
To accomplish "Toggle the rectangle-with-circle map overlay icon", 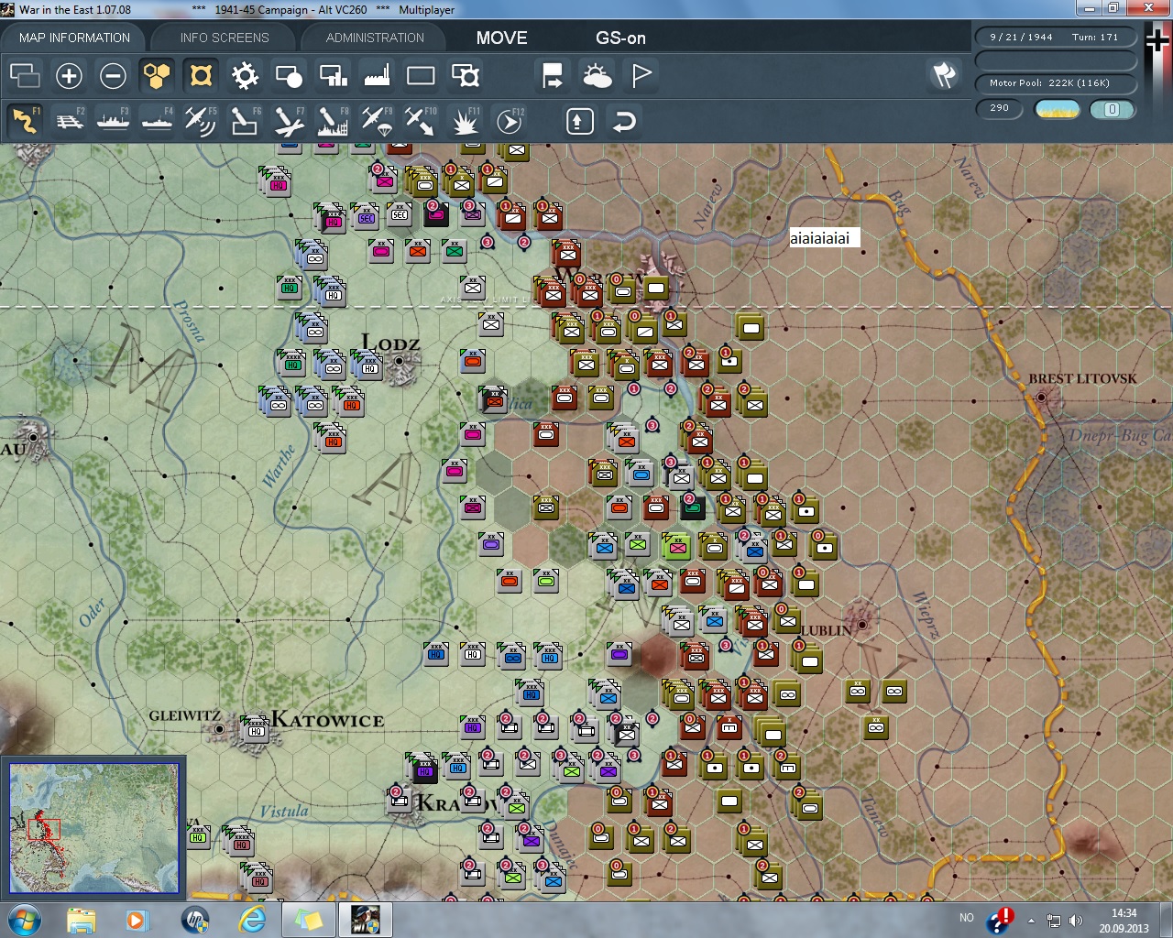I will point(289,75).
